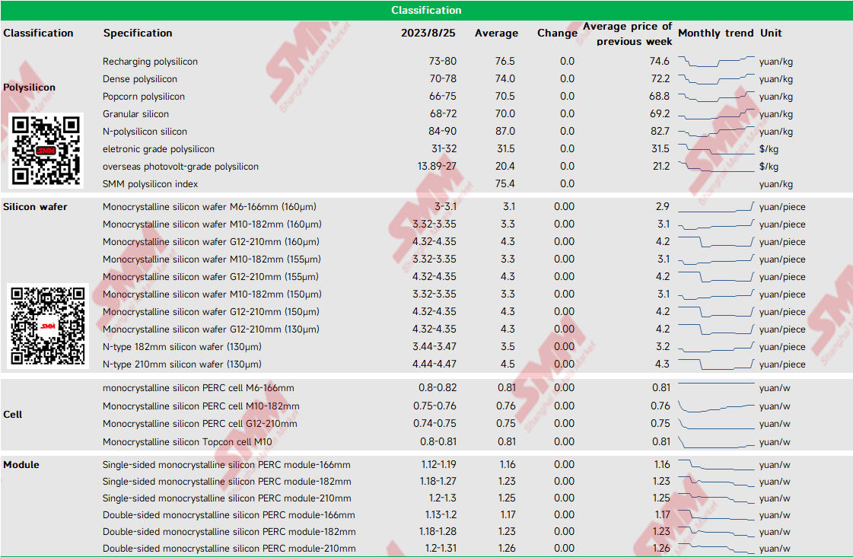Click the green Classification title banner
The height and width of the screenshot is (557, 853).
coord(426,11)
